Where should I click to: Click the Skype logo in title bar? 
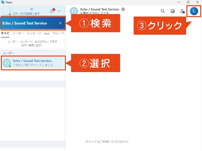click(2, 2)
